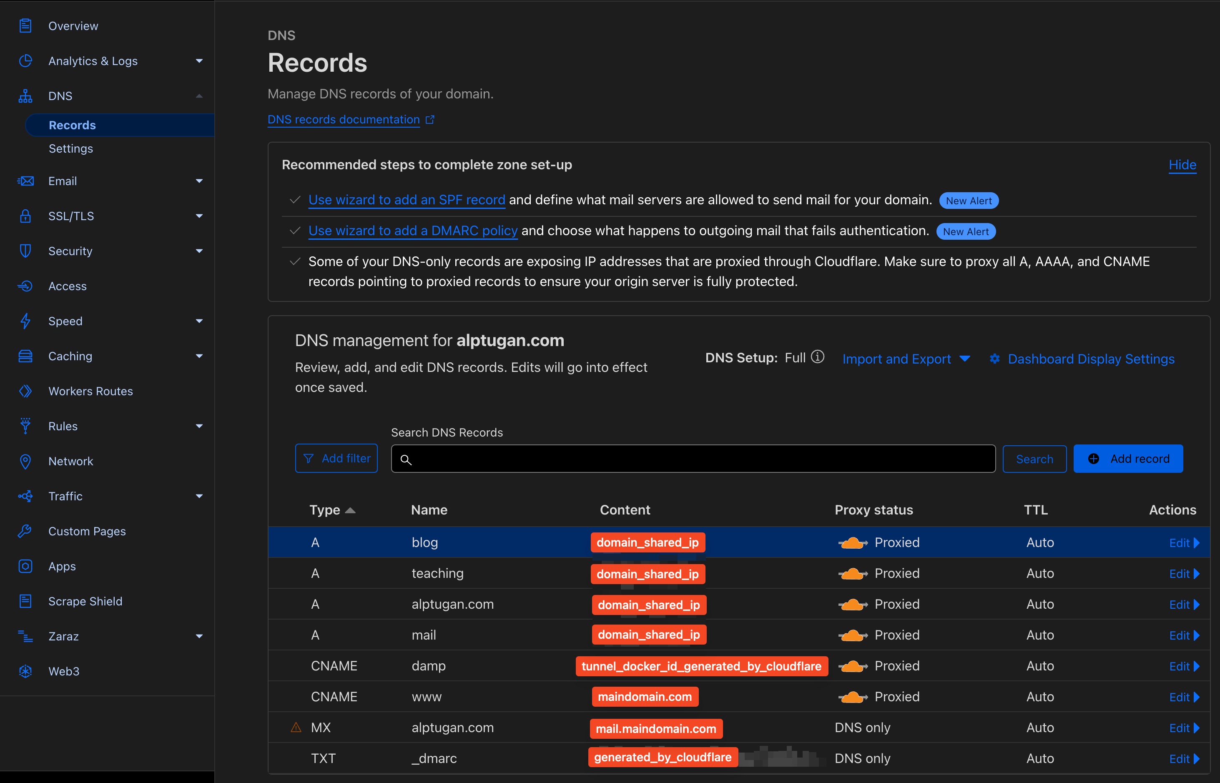Click the mail.maindomain.com content cell
Screen dimensions: 1220x783
coord(656,729)
